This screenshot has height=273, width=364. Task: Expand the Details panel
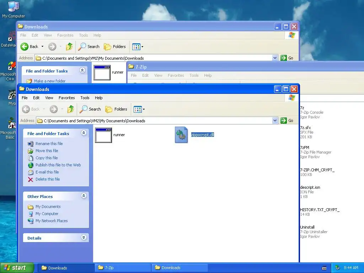(x=84, y=237)
